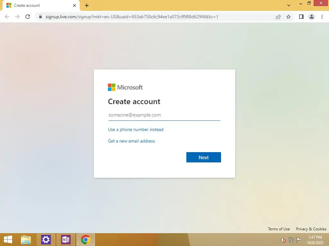This screenshot has width=329, height=246.
Task: Choose Use a phone number instead
Action: click(x=136, y=129)
